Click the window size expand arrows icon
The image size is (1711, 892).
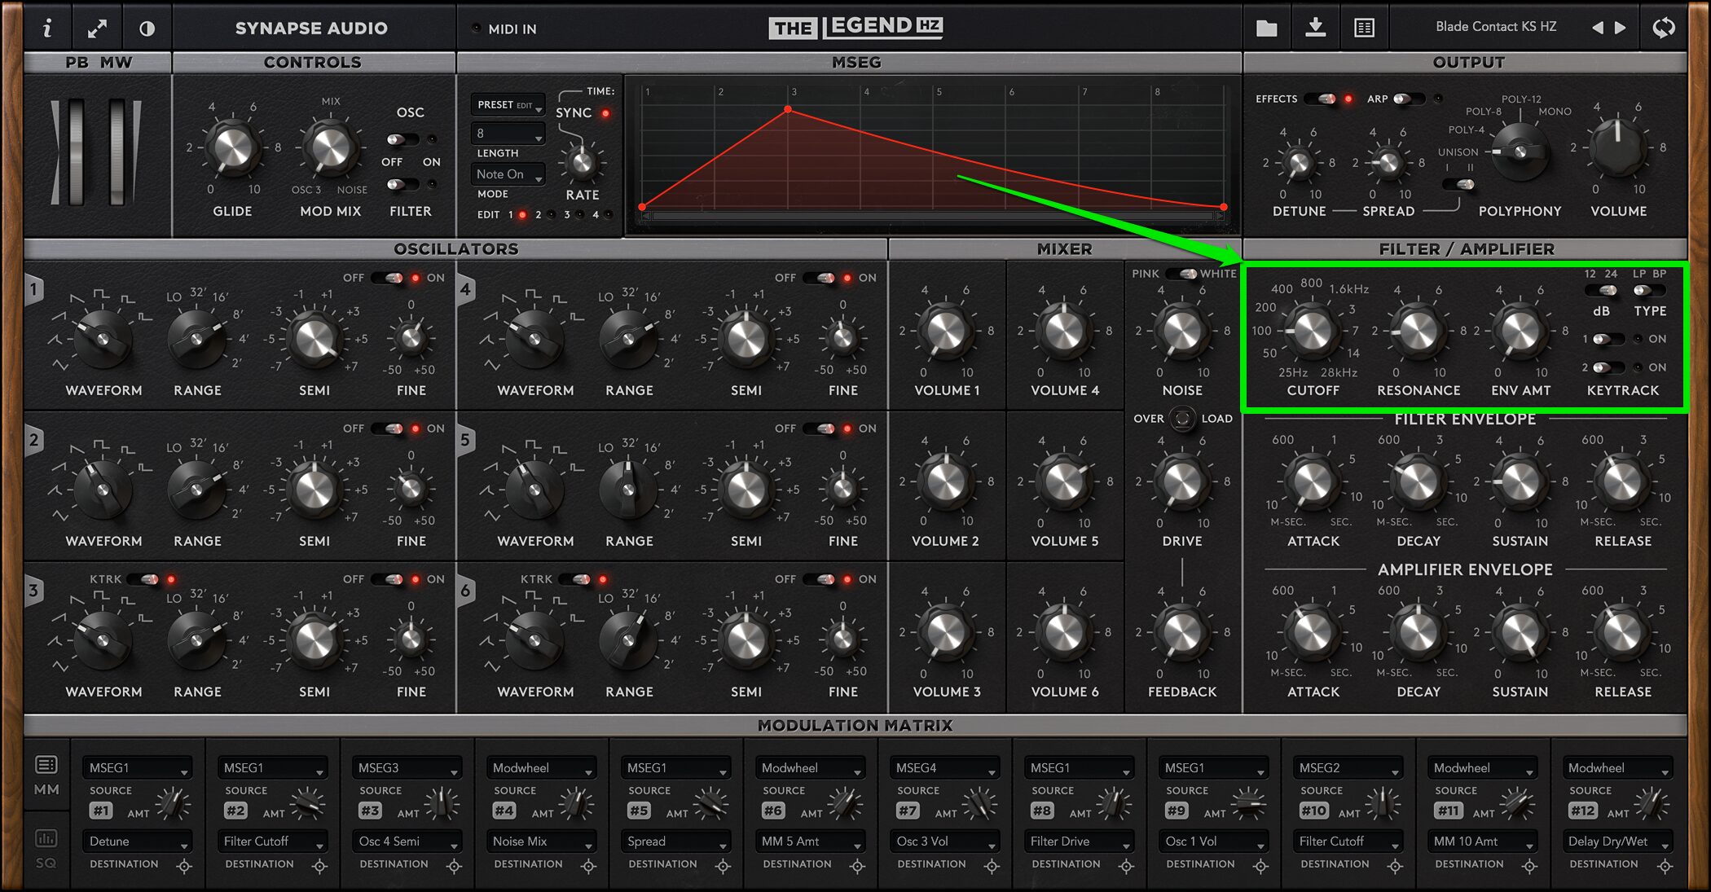(x=97, y=29)
